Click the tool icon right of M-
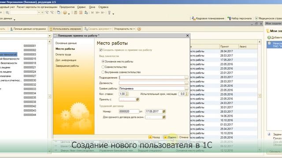The width and height of the screenshot is (282, 158). (109, 13)
